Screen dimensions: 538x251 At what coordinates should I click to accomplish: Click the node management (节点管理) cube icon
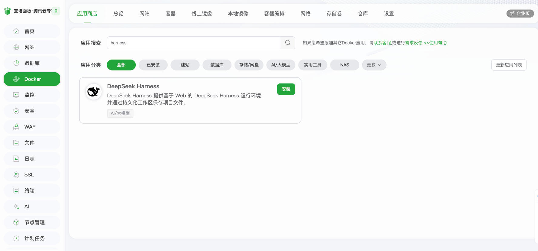[x=16, y=222]
